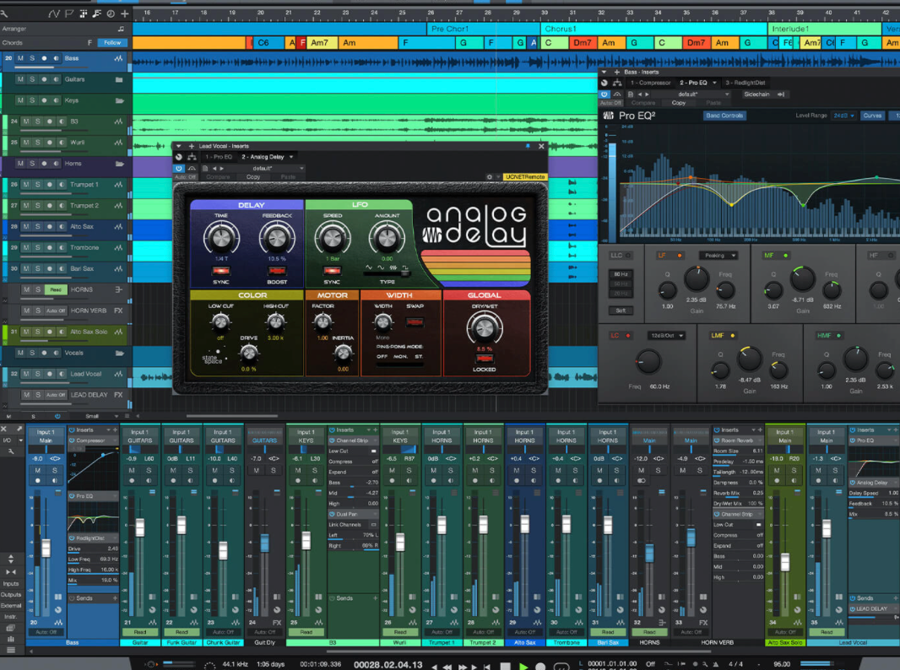This screenshot has width=900, height=670.
Task: Toggle automation curve icon above track list
Action: [x=55, y=14]
